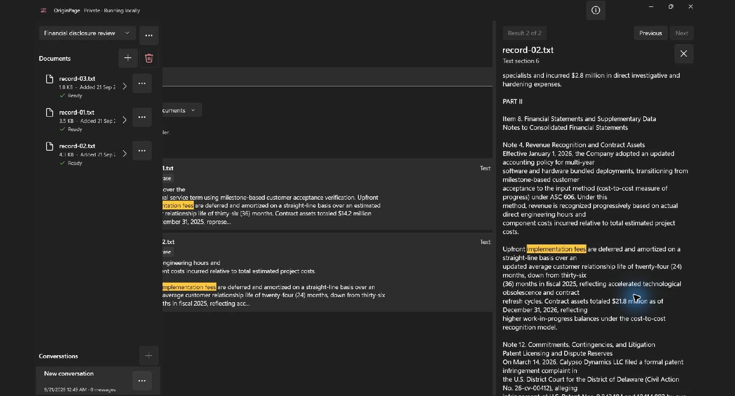This screenshot has height=396, width=735.
Task: Click file icon of record-03.txt
Action: (50, 79)
